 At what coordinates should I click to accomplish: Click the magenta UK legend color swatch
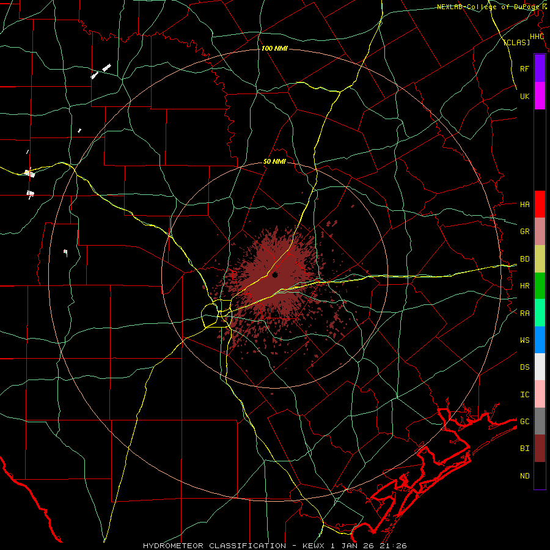coord(540,96)
